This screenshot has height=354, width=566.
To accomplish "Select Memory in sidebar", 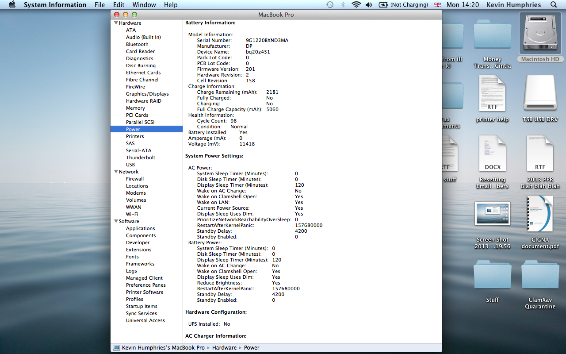I will 135,108.
